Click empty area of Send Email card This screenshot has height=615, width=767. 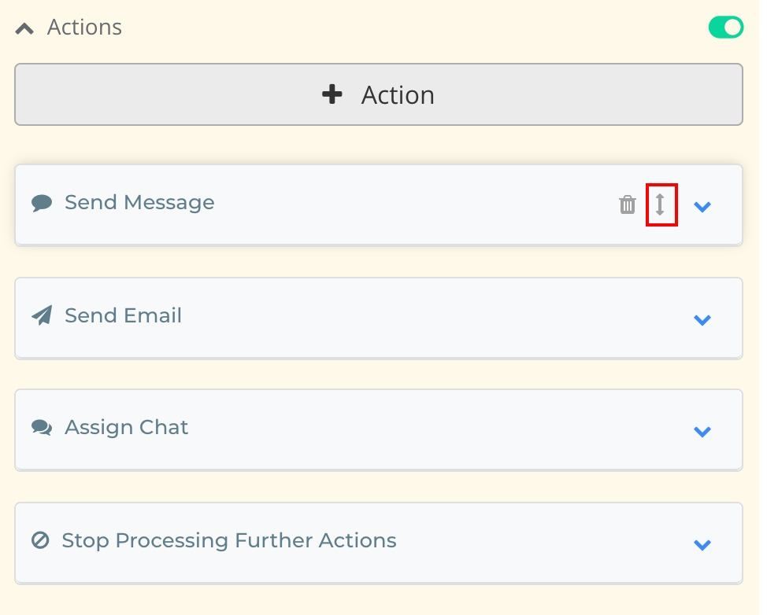[433, 318]
